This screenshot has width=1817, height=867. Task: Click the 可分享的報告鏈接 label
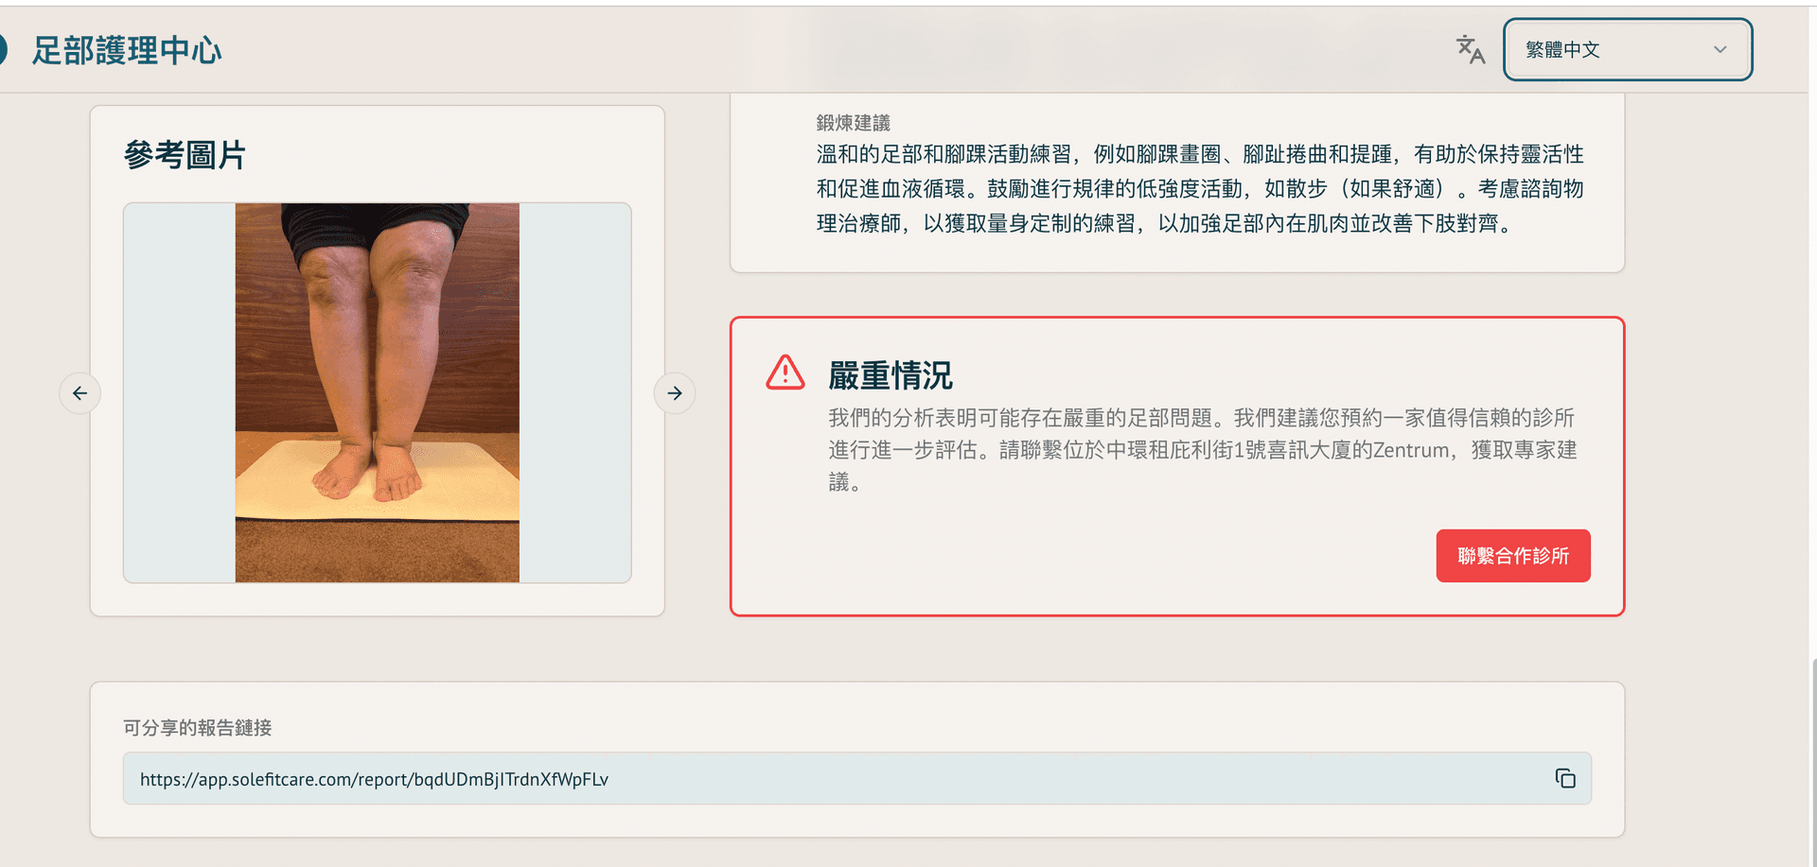click(197, 727)
